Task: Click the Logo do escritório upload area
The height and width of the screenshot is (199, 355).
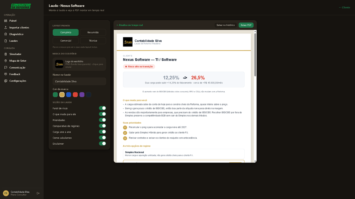Action: point(79,64)
